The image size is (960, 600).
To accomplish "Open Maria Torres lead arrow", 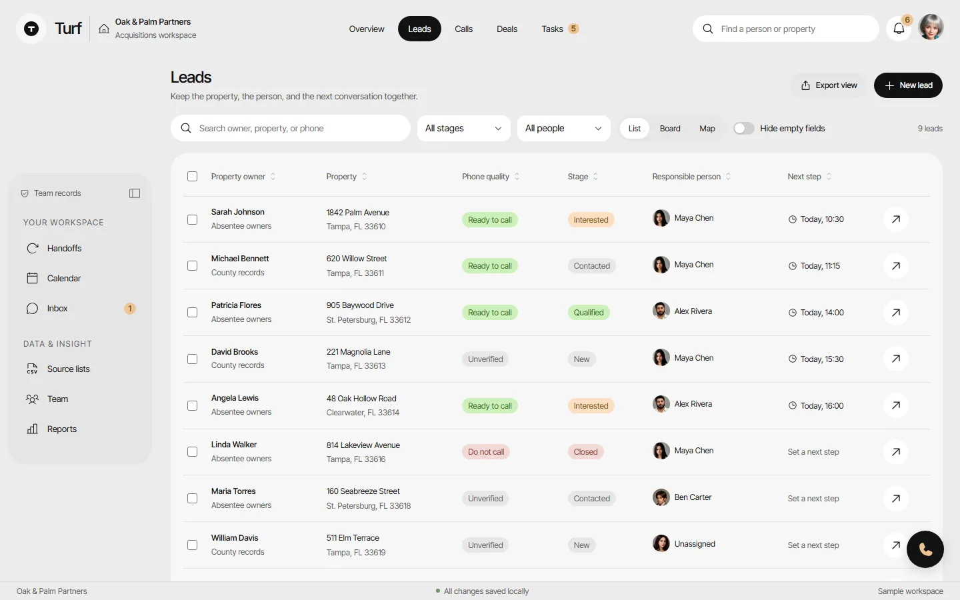I will 896,499.
